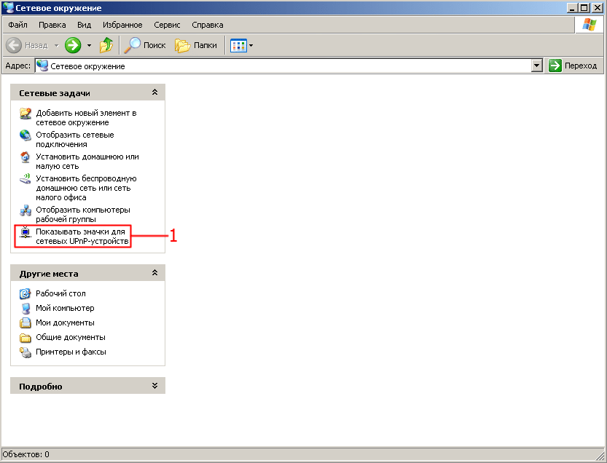The image size is (607, 463).
Task: Click Отобразить сетевые подключения link
Action: click(x=75, y=140)
